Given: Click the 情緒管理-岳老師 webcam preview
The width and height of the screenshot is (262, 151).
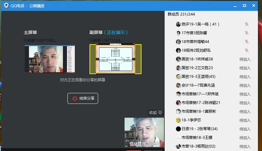Looking at the screenshot, I should click(144, 132).
